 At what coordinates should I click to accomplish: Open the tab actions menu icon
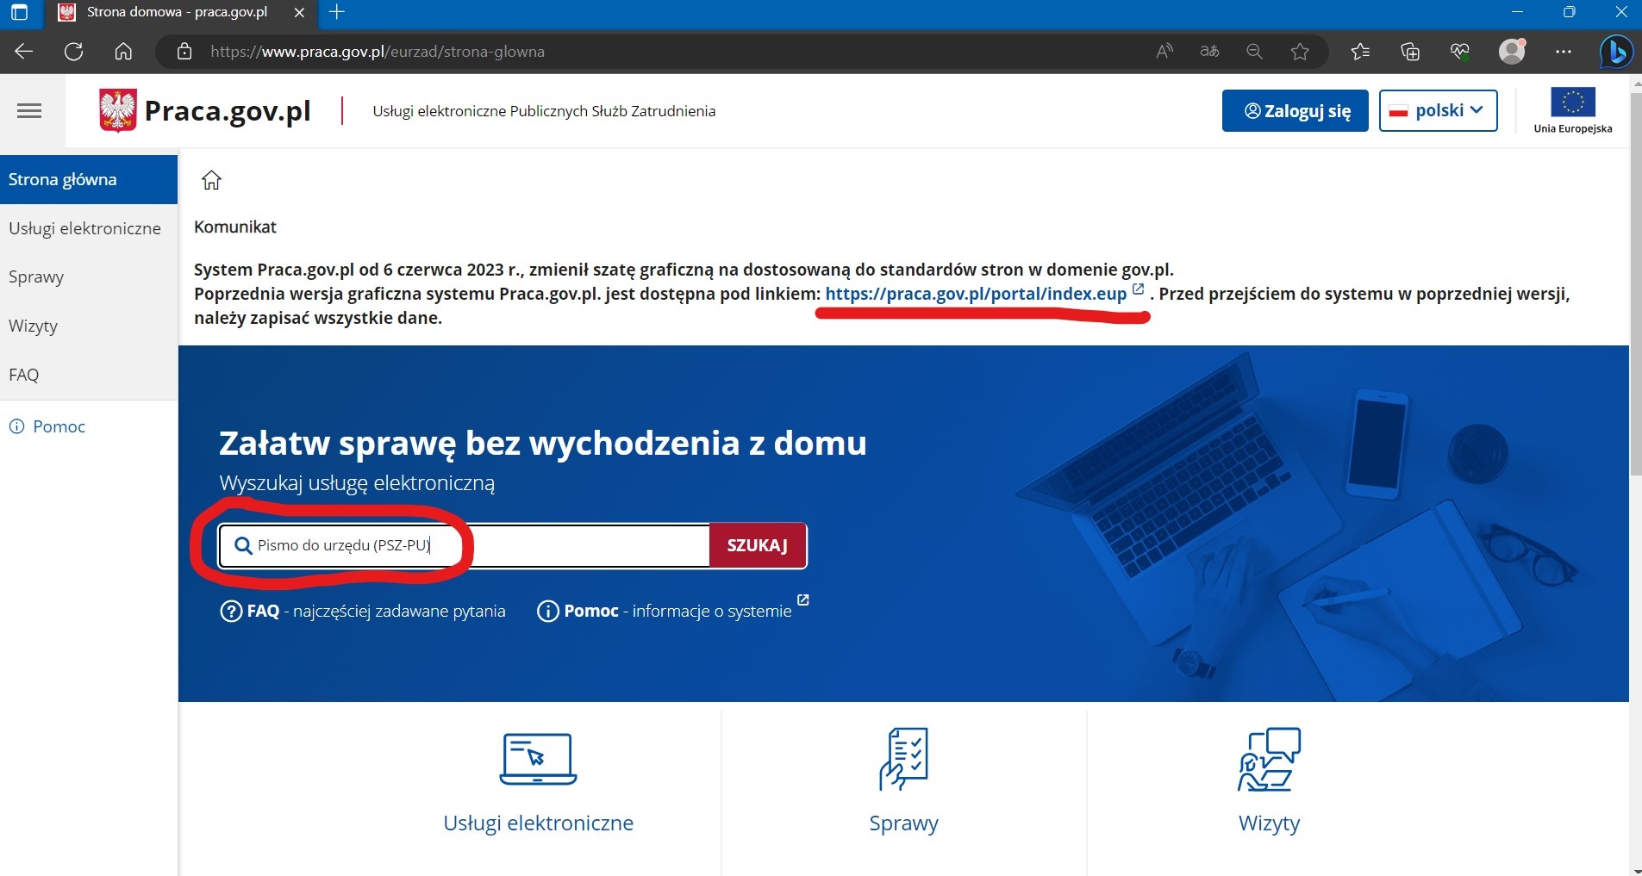point(19,12)
